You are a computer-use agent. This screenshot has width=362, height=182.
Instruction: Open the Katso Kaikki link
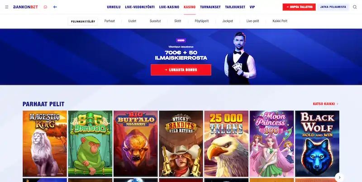click(x=325, y=104)
